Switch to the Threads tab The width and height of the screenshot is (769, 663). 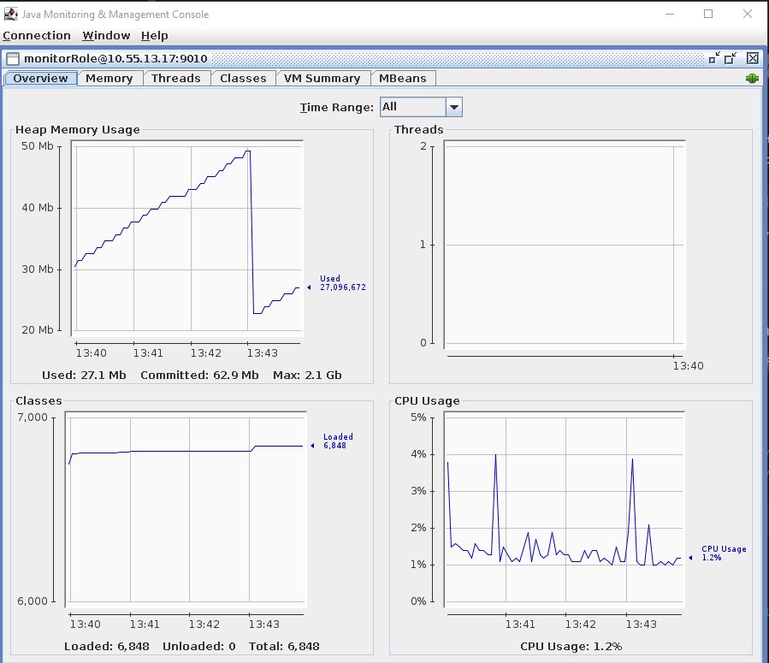coord(175,78)
